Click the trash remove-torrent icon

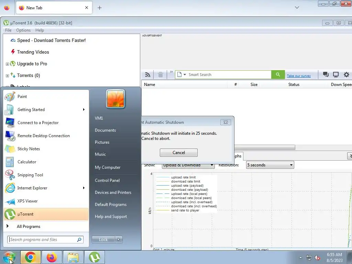coord(160,75)
